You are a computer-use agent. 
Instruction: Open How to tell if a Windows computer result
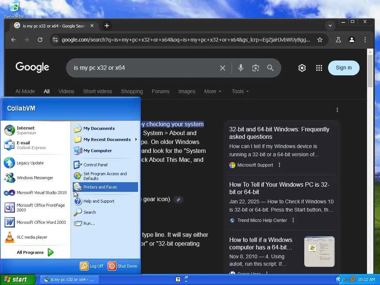(261, 243)
